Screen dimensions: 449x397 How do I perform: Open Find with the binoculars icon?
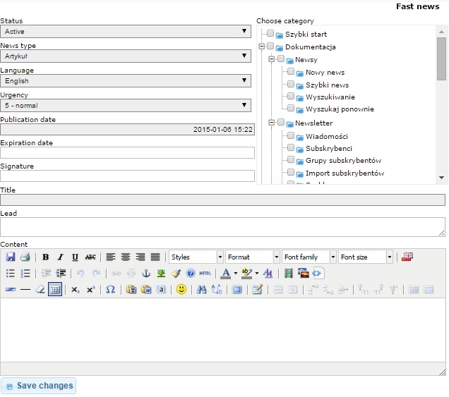(202, 290)
